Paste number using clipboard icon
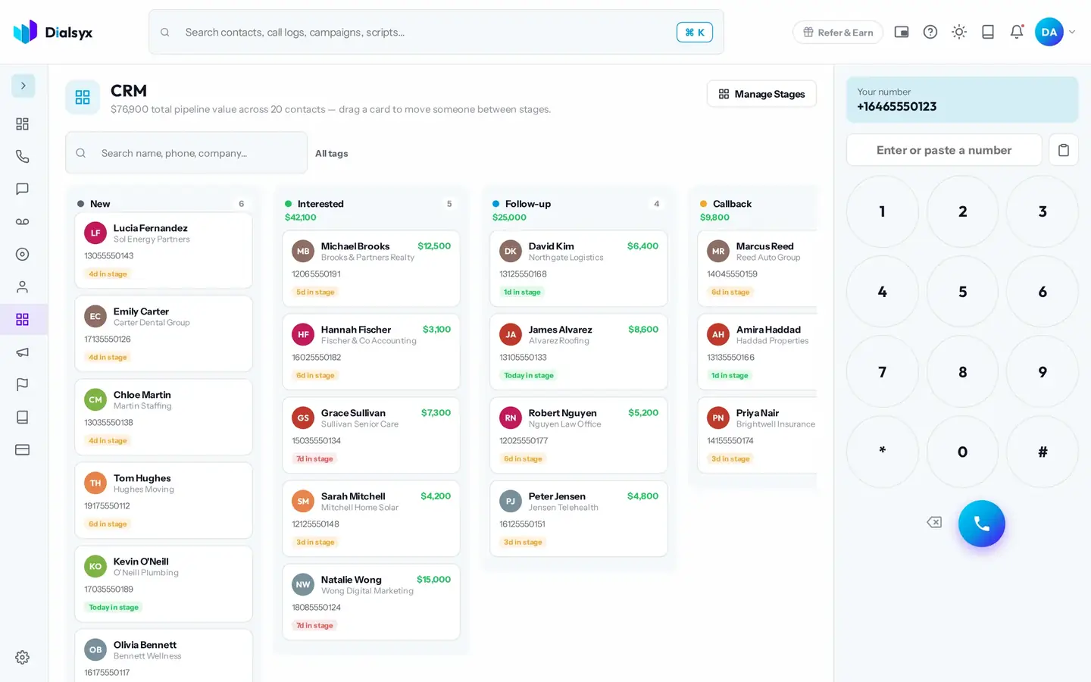This screenshot has height=682, width=1091. [1064, 150]
